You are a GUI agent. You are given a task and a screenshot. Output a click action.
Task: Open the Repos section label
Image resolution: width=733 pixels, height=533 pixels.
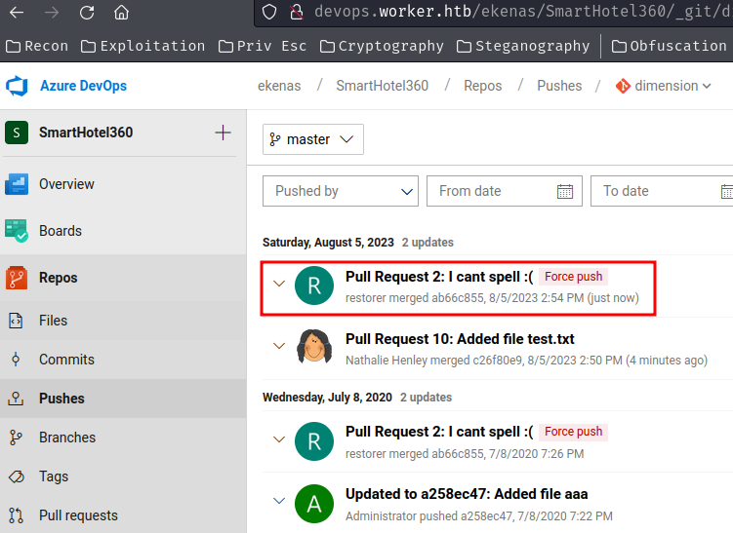click(x=58, y=278)
